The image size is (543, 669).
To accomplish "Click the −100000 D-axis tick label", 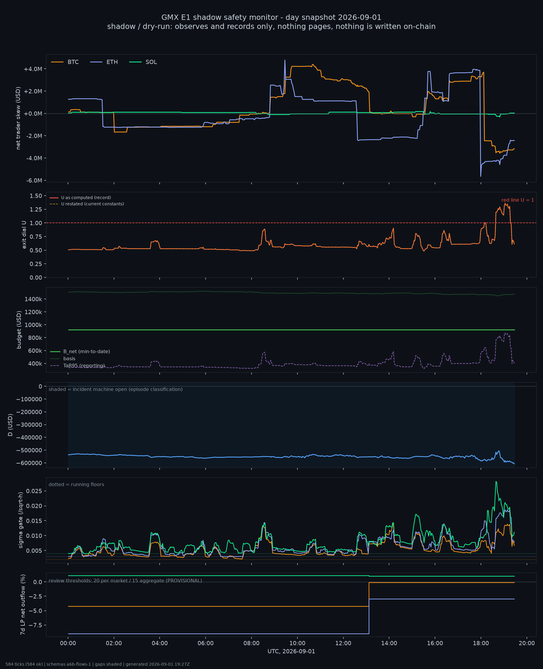I will [29, 399].
